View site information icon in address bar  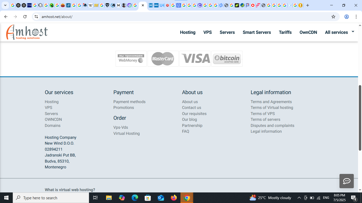point(36,17)
